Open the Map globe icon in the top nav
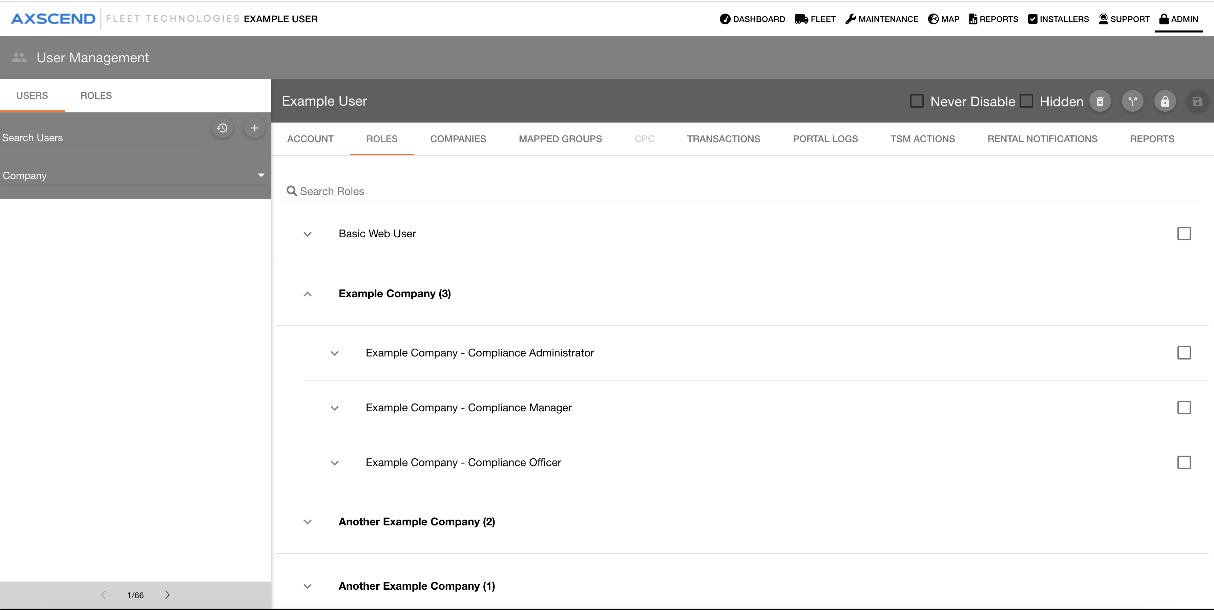Image resolution: width=1214 pixels, height=610 pixels. pos(933,19)
